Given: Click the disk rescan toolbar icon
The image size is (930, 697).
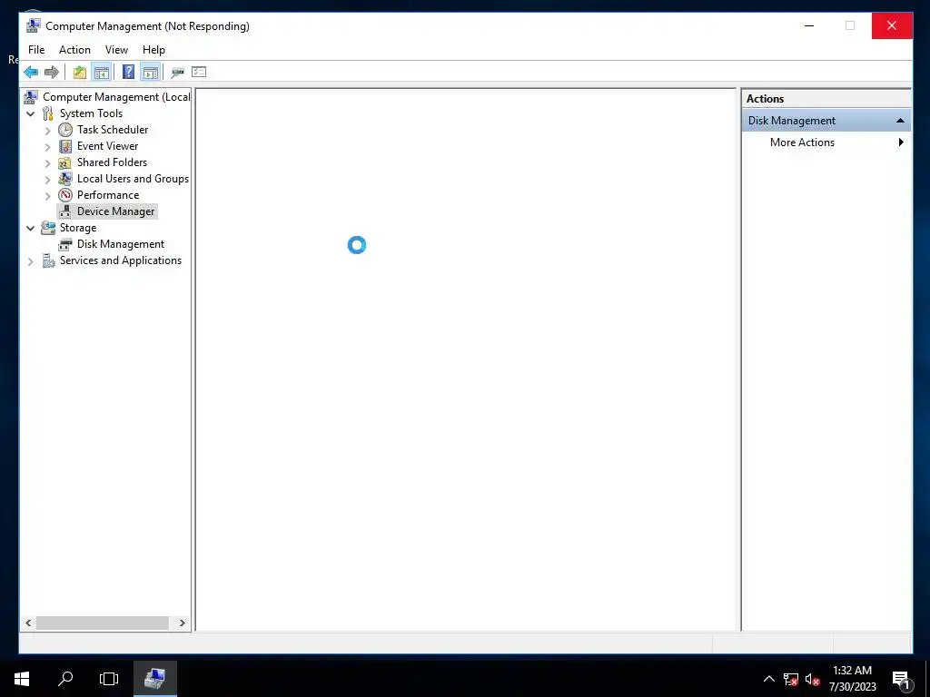Looking at the screenshot, I should click(x=177, y=73).
